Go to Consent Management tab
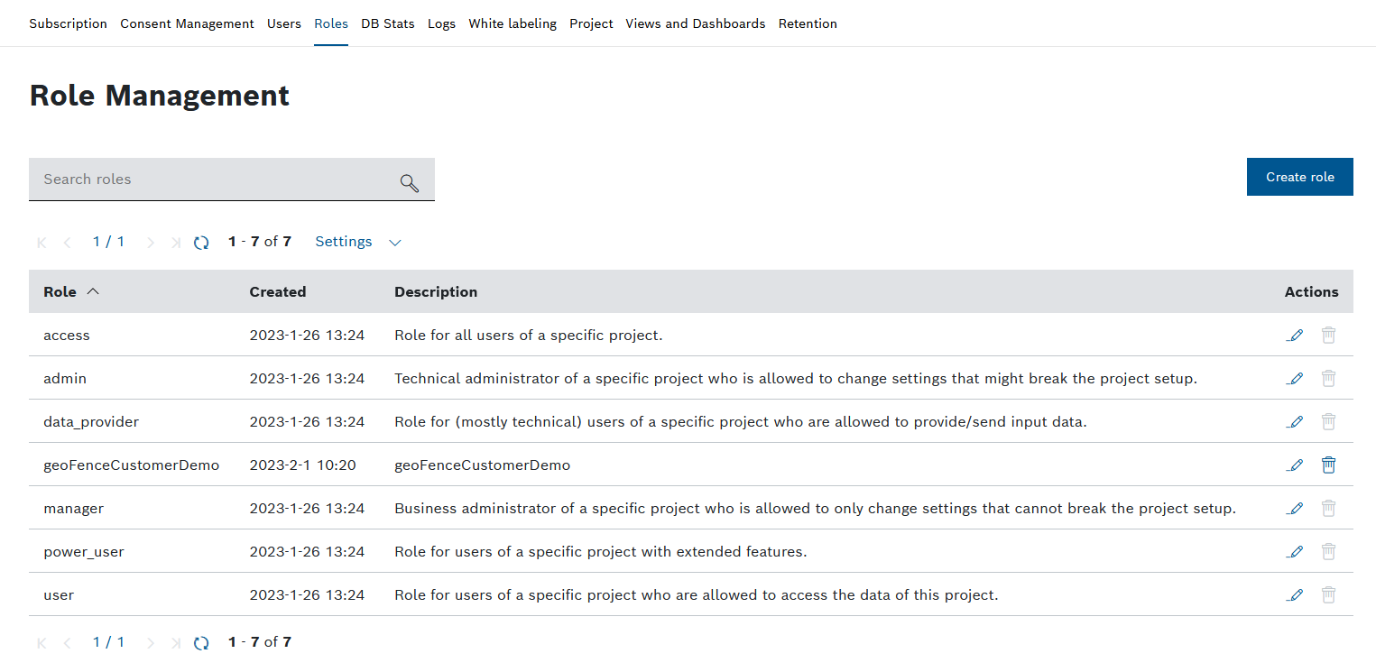Screen dimensions: 1376x672 click(187, 23)
